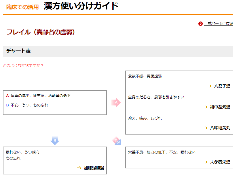Open the 六君子湯 link
Image resolution: width=239 pixels, height=181 pixels.
222,86
